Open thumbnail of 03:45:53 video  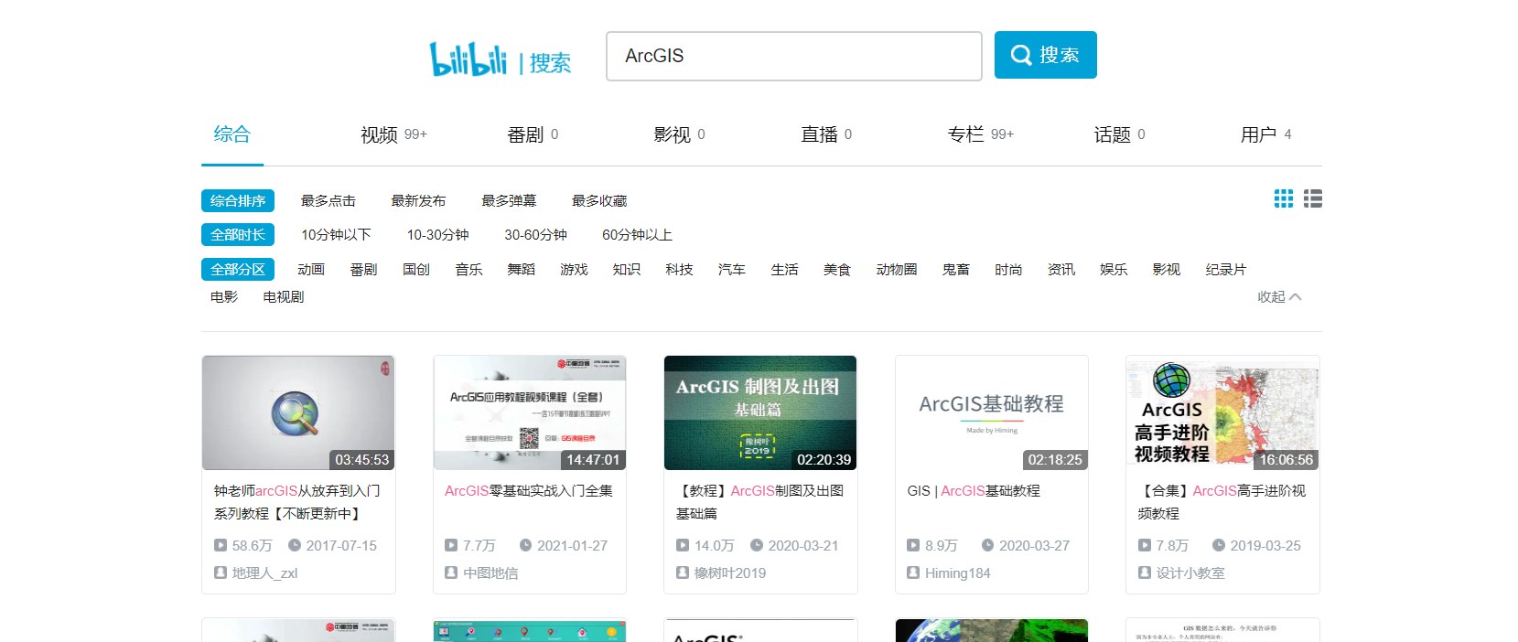pyautogui.click(x=298, y=412)
